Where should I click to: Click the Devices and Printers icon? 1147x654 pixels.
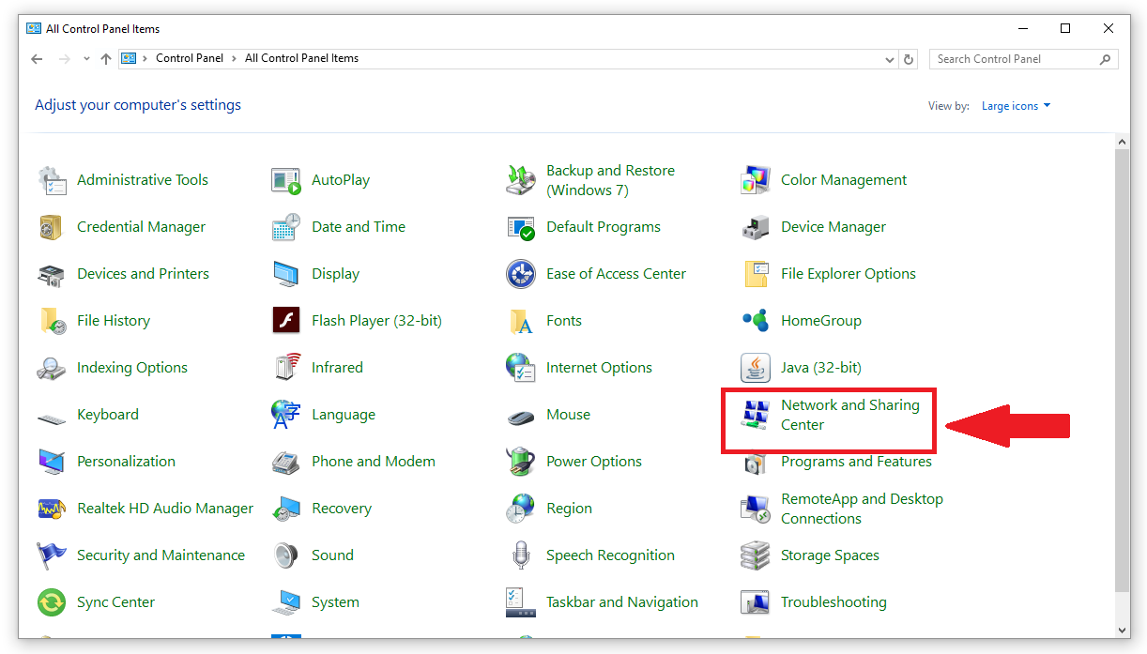coord(52,274)
